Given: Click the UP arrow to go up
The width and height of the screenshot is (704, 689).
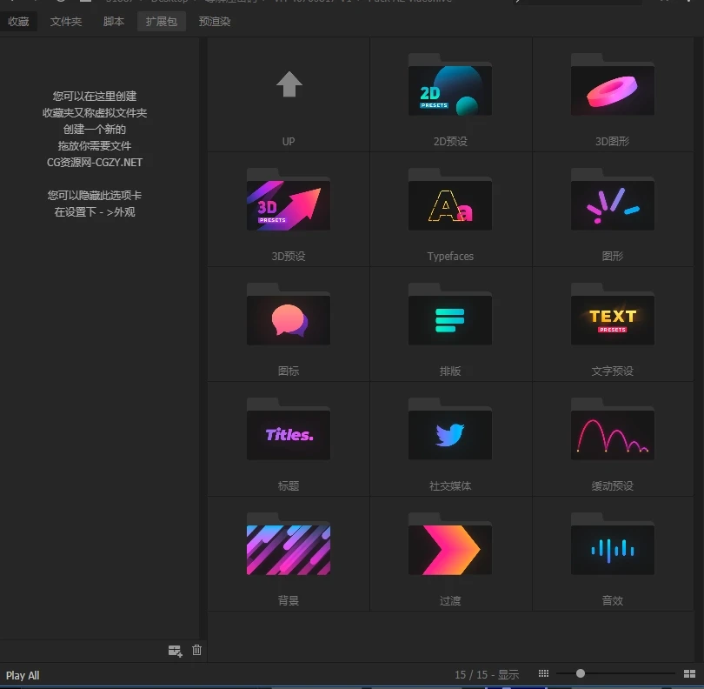Looking at the screenshot, I should click(289, 85).
